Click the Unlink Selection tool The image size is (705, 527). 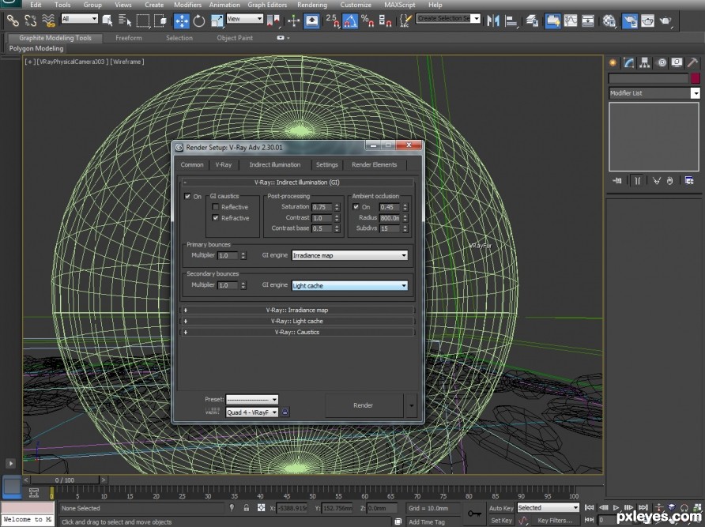(31, 21)
